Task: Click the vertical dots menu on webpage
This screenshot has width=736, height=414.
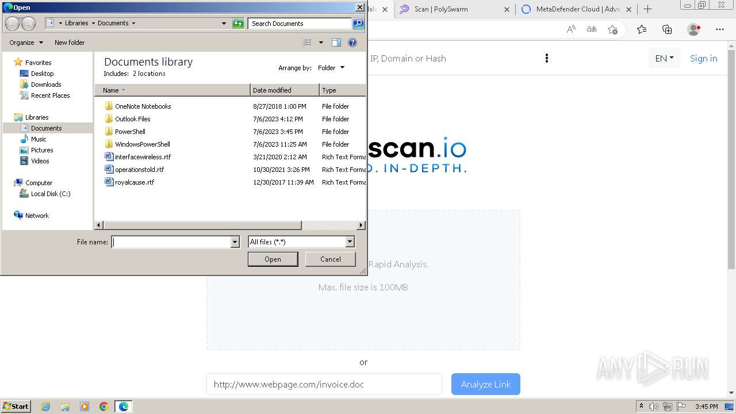Action: (x=546, y=58)
